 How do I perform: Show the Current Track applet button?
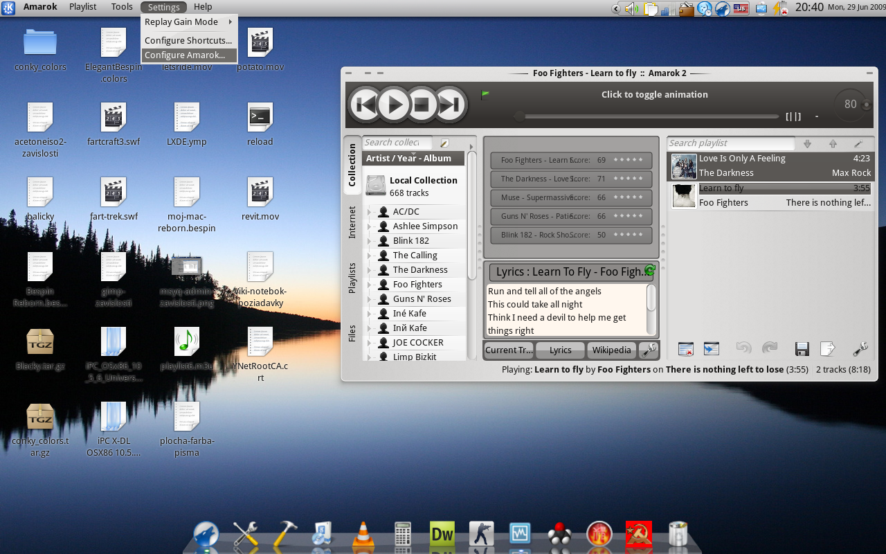tap(509, 350)
